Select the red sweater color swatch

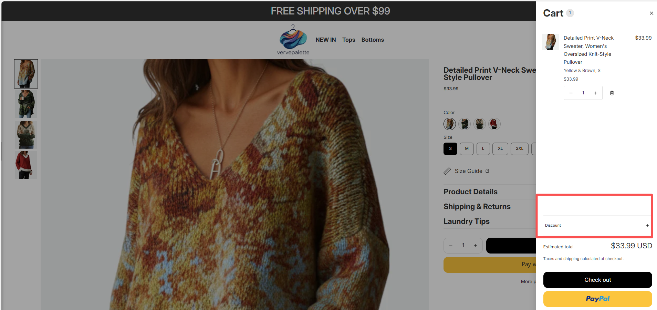494,124
